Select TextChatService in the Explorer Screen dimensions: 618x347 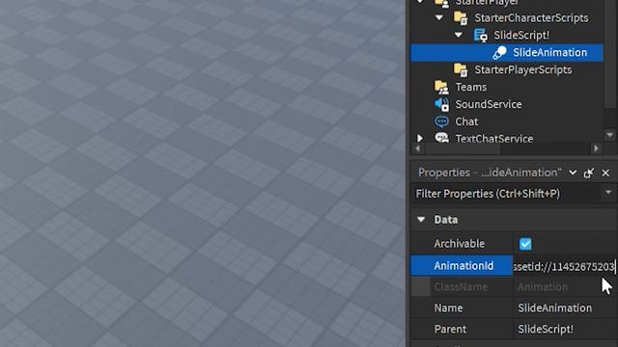(x=494, y=139)
